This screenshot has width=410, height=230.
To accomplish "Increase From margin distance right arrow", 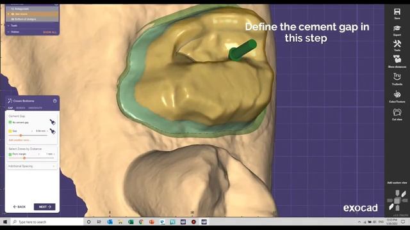I will coord(54,154).
